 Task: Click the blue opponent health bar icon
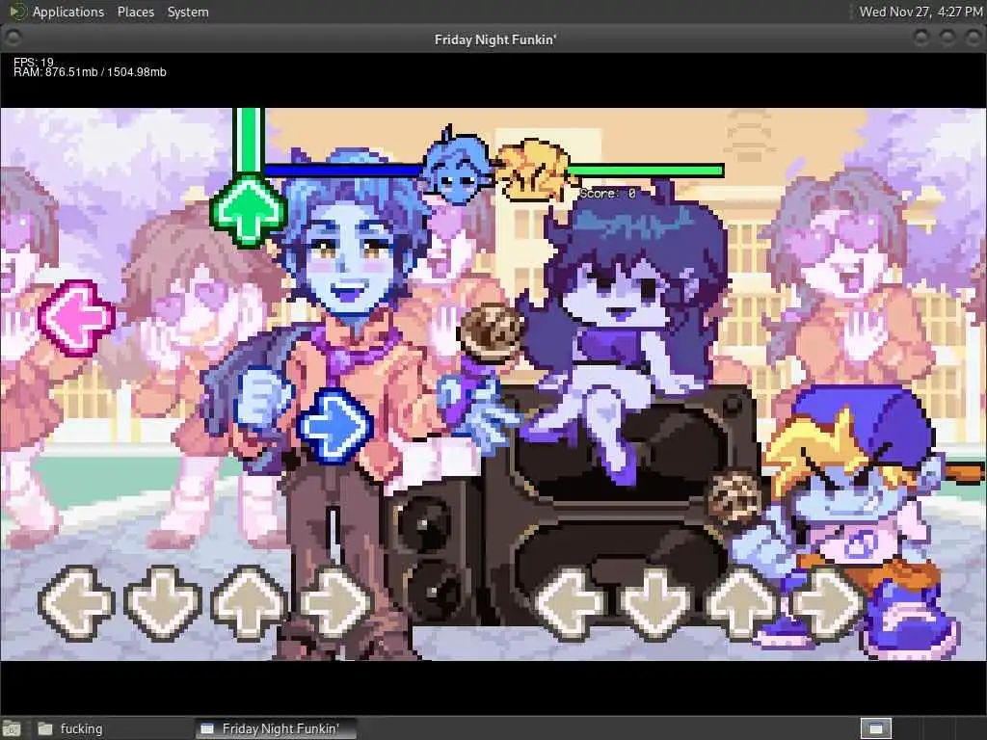[x=458, y=166]
